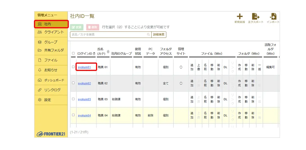Click the FRONTIER21 logo
306x150 pixels.
coord(51,134)
